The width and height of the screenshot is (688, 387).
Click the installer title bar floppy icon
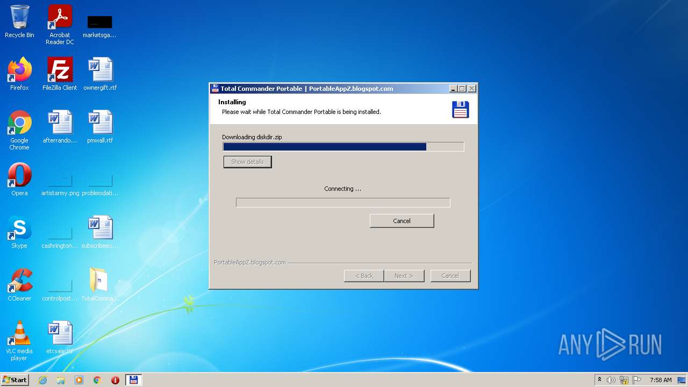click(215, 89)
